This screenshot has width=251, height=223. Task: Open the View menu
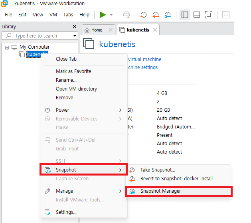(38, 15)
